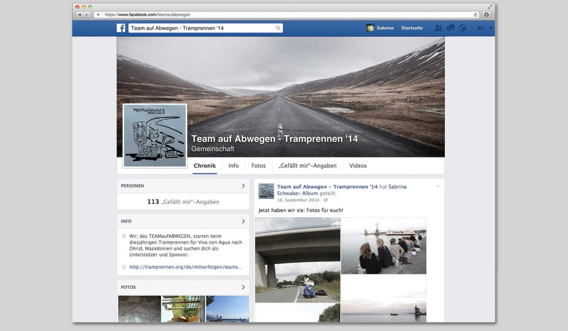Open the post options chevron
Image resolution: width=568 pixels, height=331 pixels.
tap(438, 186)
